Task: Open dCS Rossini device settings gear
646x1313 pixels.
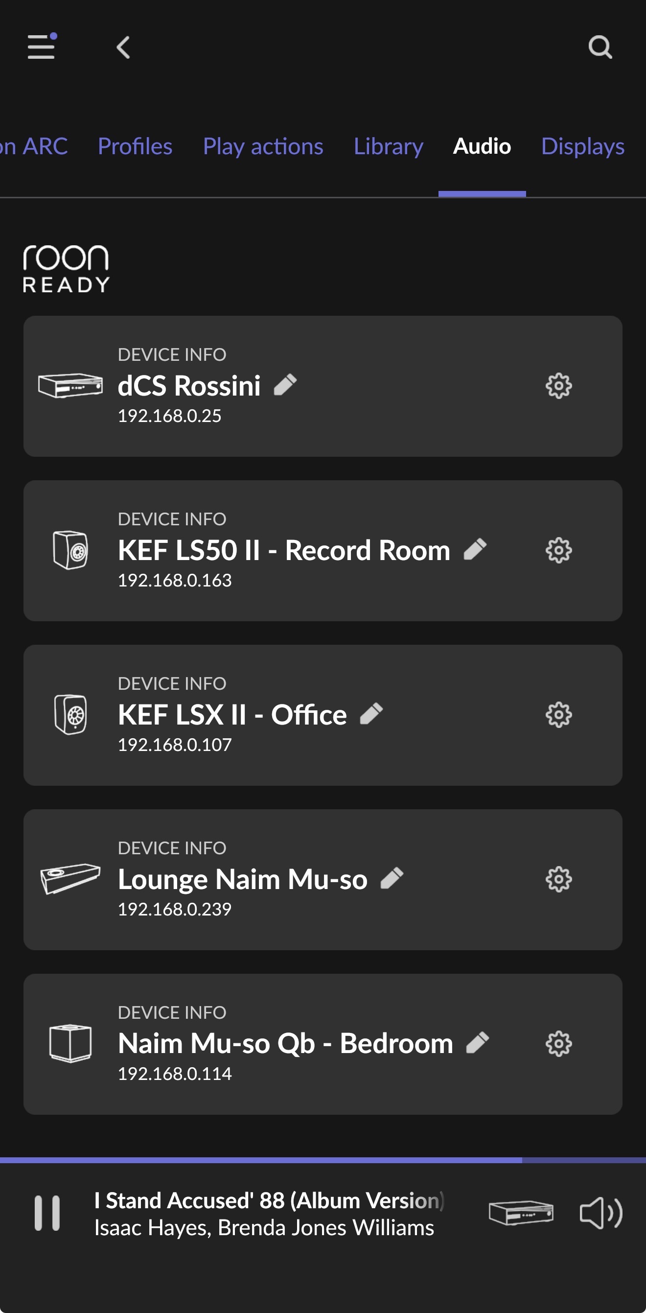Action: click(558, 386)
